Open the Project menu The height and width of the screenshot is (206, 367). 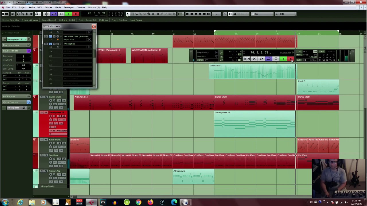22,7
